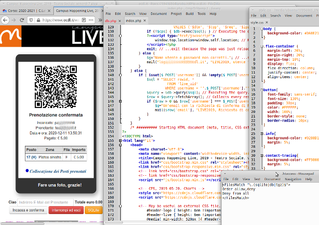The width and height of the screenshot is (319, 225).
Task: Open window menu of style.css Geany
Action: pyautogui.click(x=253, y=10)
